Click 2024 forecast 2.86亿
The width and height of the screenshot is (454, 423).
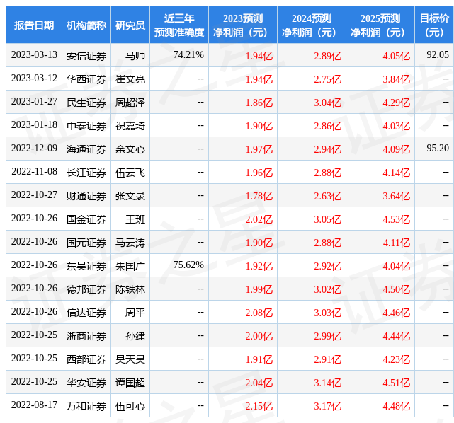pos(327,126)
